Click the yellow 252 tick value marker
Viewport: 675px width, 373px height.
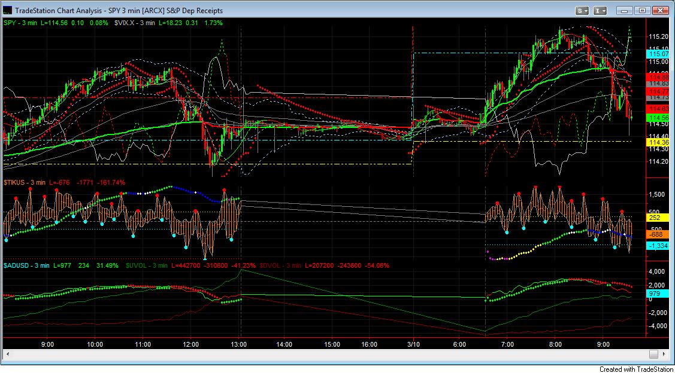[x=658, y=218]
